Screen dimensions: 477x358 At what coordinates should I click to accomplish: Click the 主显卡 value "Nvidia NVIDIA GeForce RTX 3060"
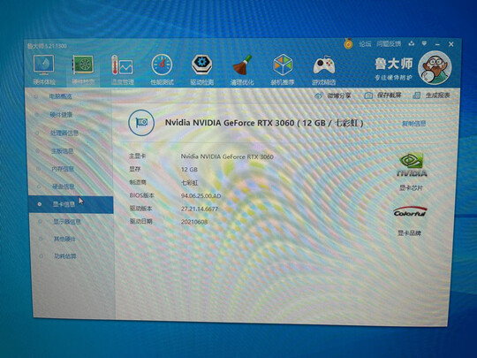coord(227,156)
